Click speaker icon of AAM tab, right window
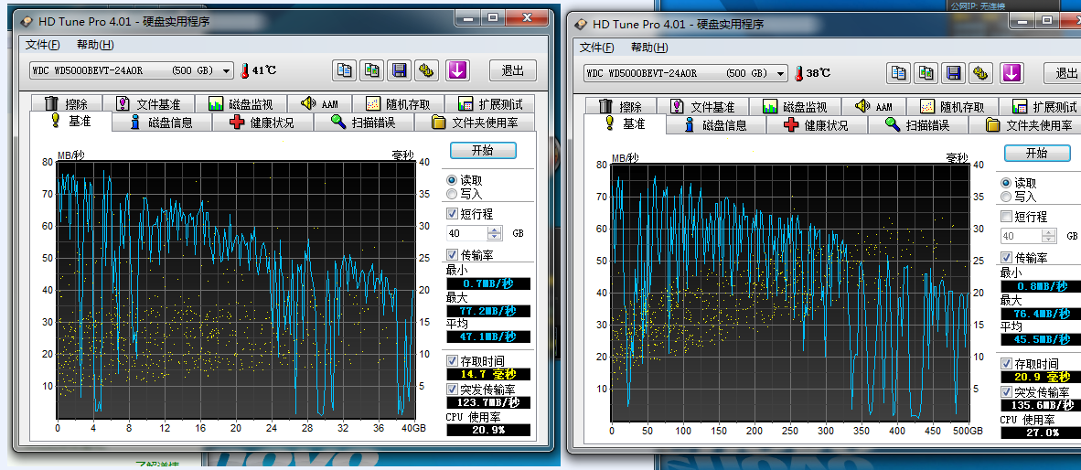Viewport: 1081px width, 470px height. pyautogui.click(x=862, y=106)
